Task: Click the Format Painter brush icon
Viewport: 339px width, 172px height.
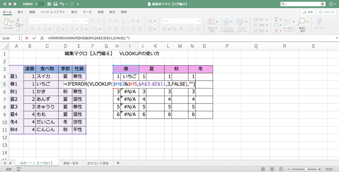Action: 18,30
